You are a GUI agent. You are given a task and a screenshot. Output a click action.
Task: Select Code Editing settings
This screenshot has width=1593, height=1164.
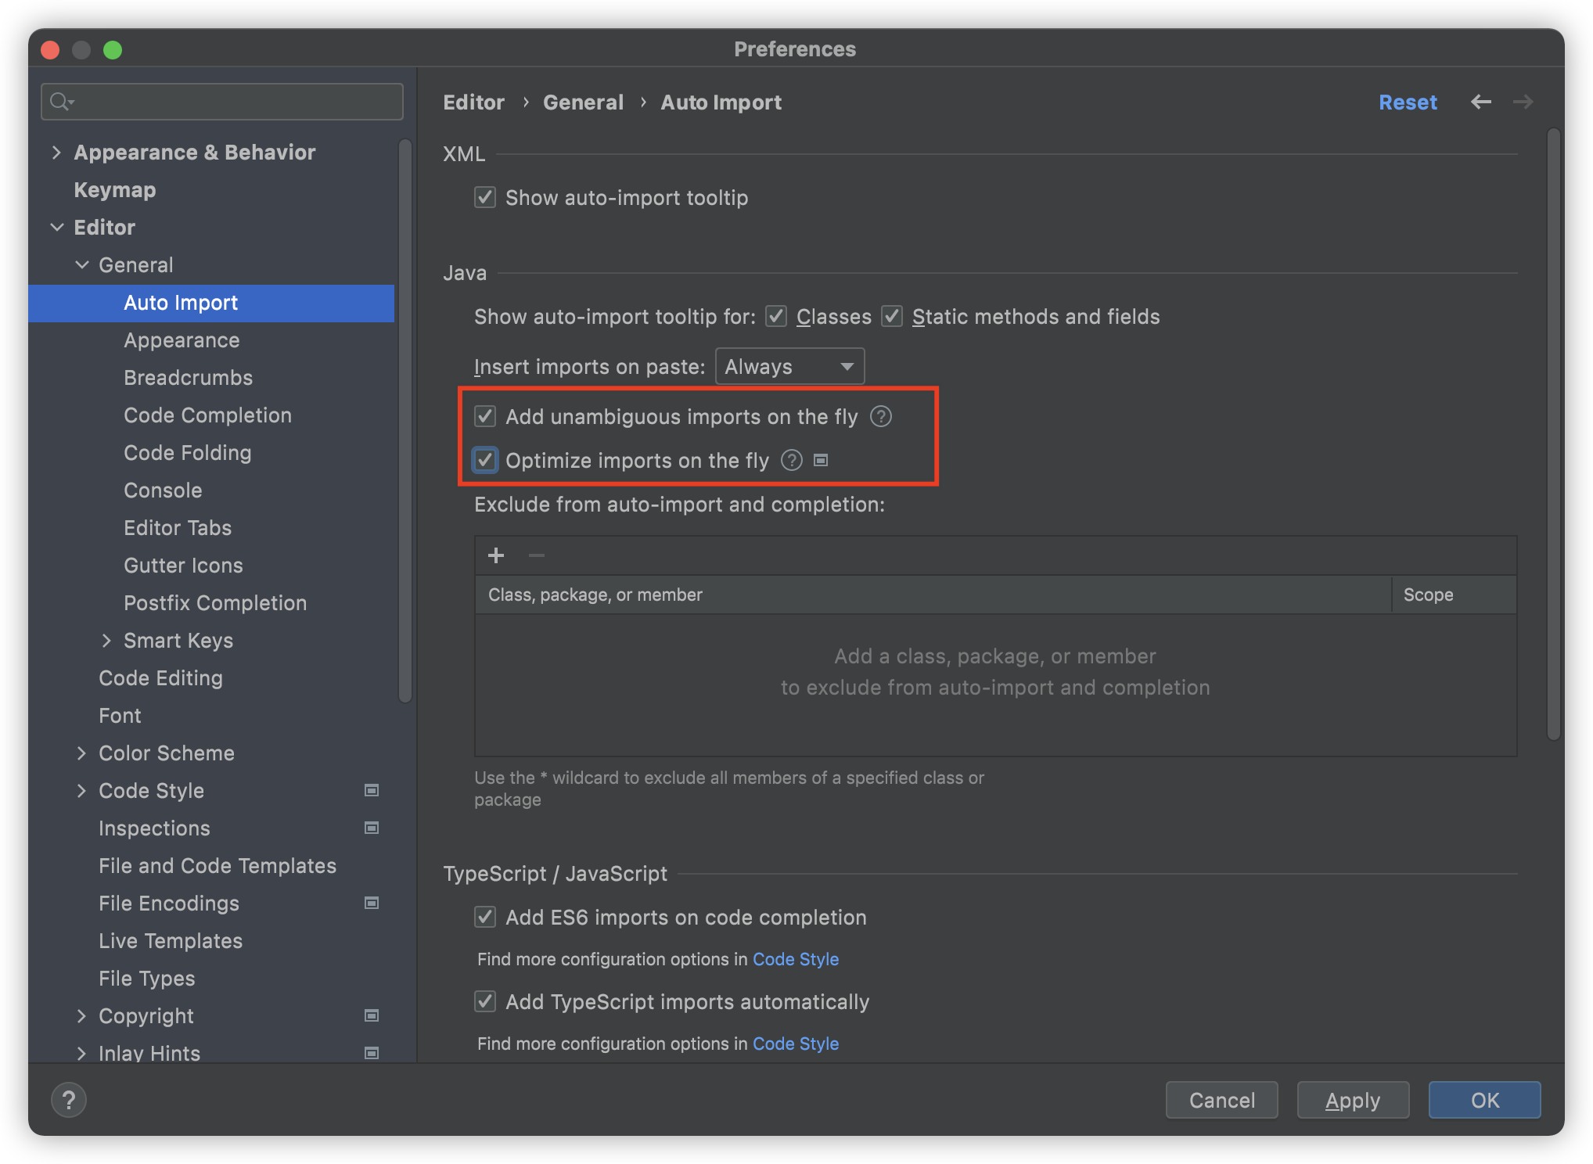pos(160,678)
